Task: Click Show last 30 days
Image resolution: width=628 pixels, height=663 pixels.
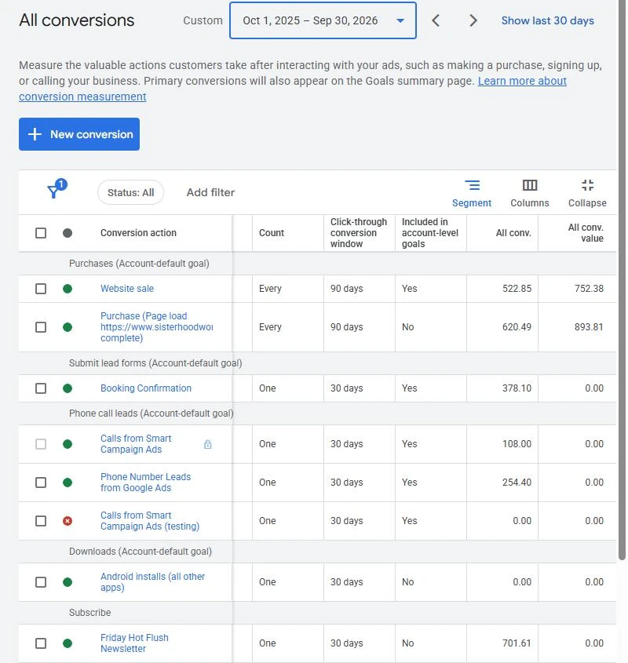Action: [x=548, y=20]
